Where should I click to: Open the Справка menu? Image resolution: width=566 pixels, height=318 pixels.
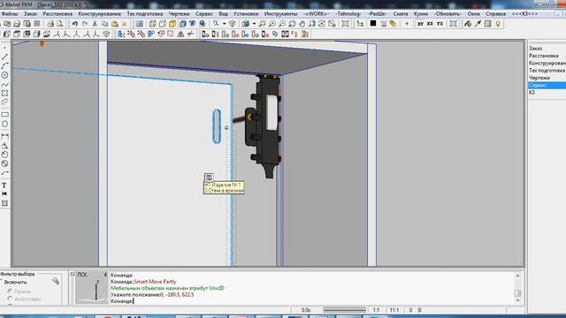coord(495,14)
